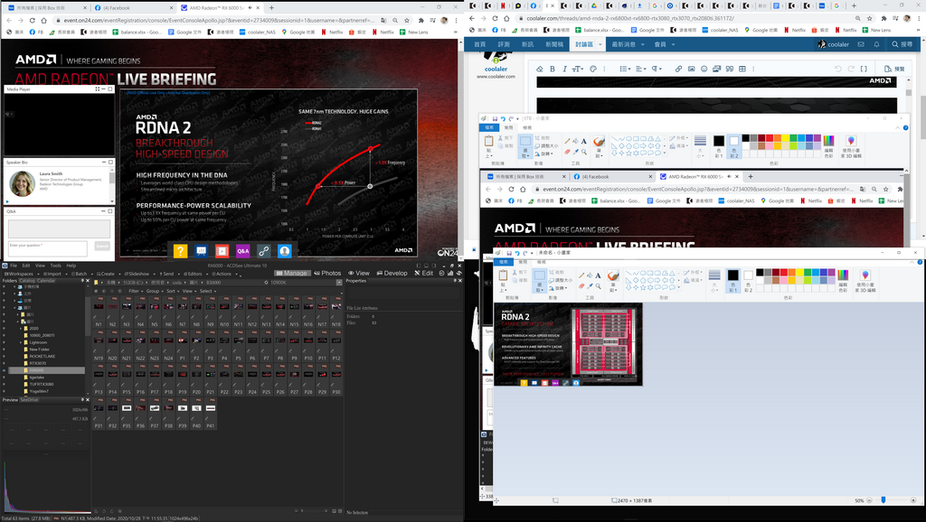Open the blue Slides icon in webcast dock

pyautogui.click(x=202, y=251)
